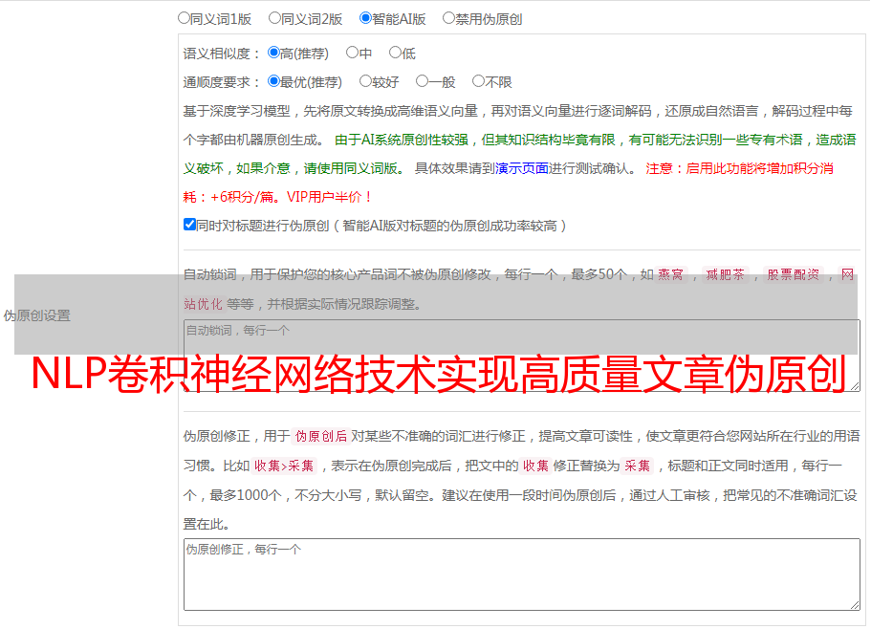Click the 通顺度要求： label
Image resolution: width=871 pixels, height=629 pixels.
click(x=222, y=83)
